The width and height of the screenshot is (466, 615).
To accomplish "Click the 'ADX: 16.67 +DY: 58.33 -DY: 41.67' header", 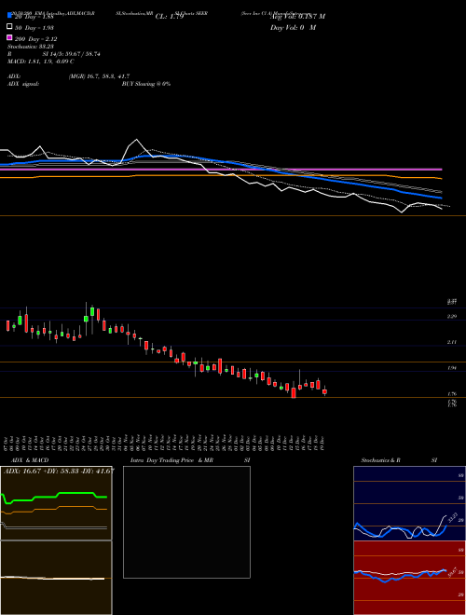I will tap(59, 471).
